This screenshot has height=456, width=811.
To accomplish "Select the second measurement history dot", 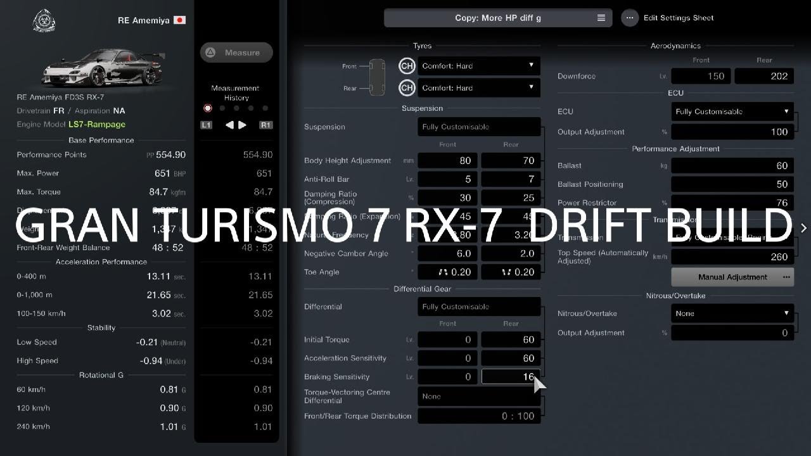I will (222, 108).
